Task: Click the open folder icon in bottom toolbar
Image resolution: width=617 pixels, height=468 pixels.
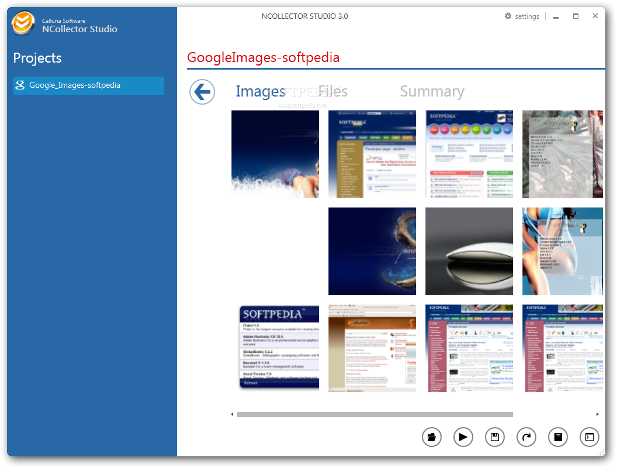Action: point(432,437)
